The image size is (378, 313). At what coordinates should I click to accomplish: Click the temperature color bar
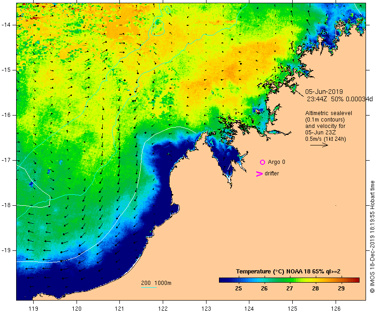(289, 280)
